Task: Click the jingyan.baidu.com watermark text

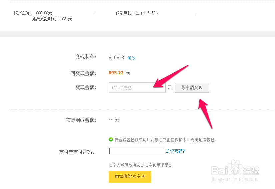Action: [x=235, y=179]
